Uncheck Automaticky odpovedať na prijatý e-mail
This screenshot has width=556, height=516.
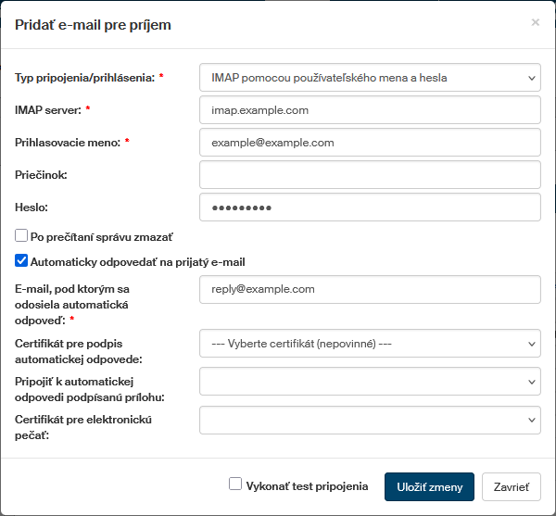point(21,261)
